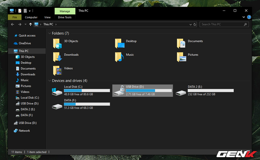Open Videos in sidebar tree

pyautogui.click(x=22, y=92)
